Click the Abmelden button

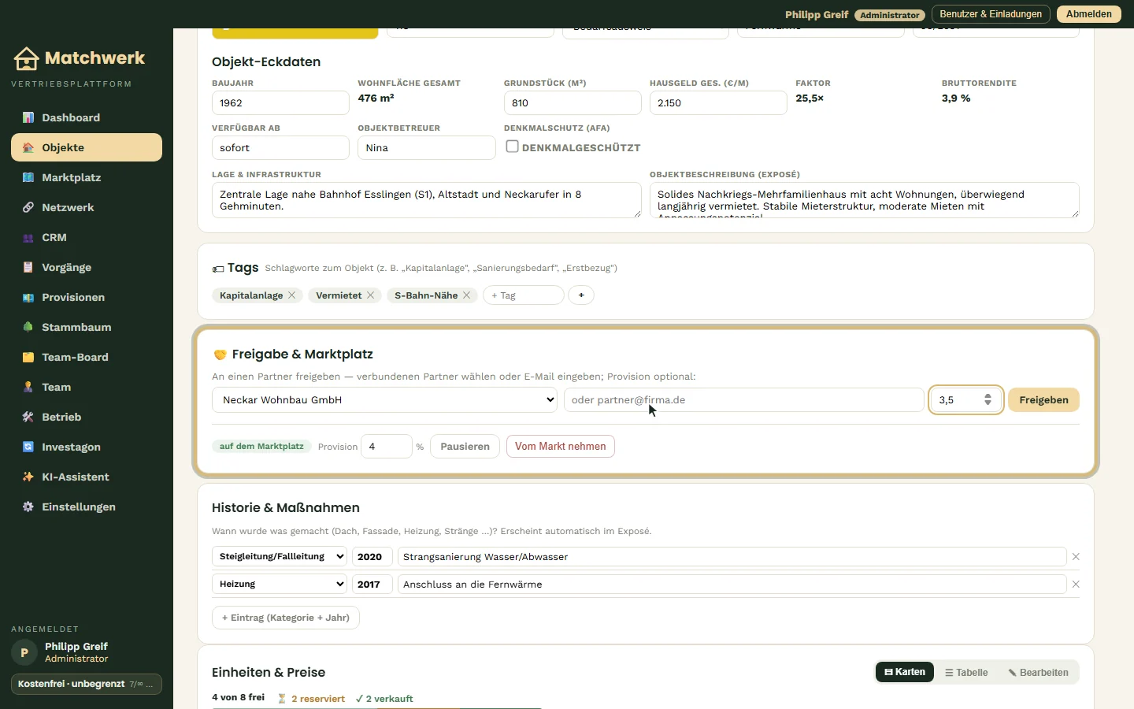pyautogui.click(x=1089, y=14)
